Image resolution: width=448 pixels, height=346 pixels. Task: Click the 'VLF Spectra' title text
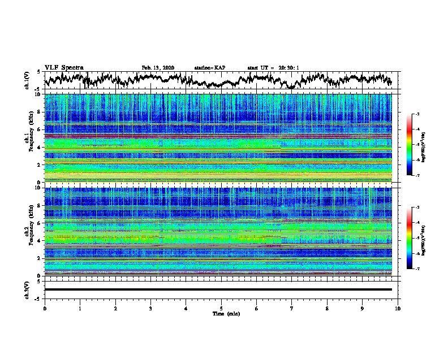[x=64, y=68]
